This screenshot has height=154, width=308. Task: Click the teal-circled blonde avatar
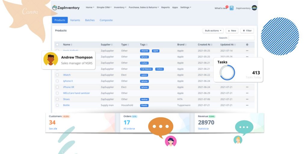tap(238, 140)
